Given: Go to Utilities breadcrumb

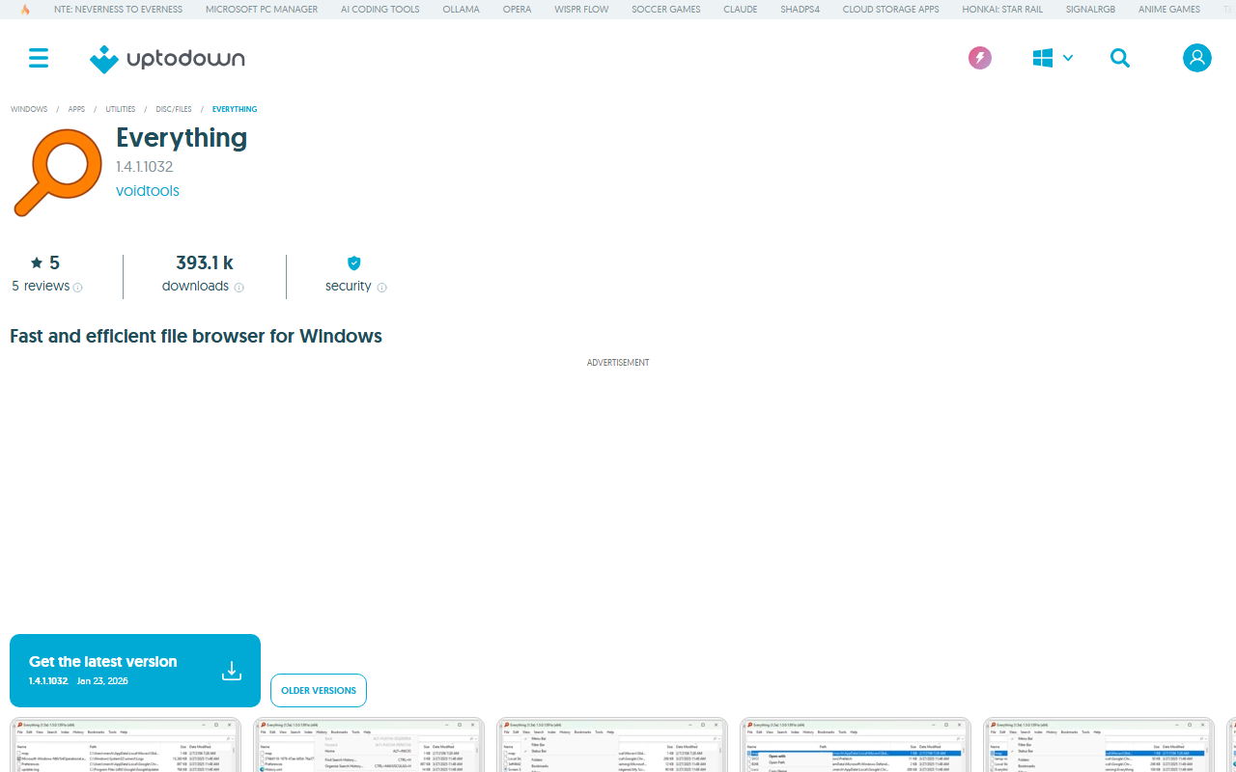Looking at the screenshot, I should coord(121,109).
